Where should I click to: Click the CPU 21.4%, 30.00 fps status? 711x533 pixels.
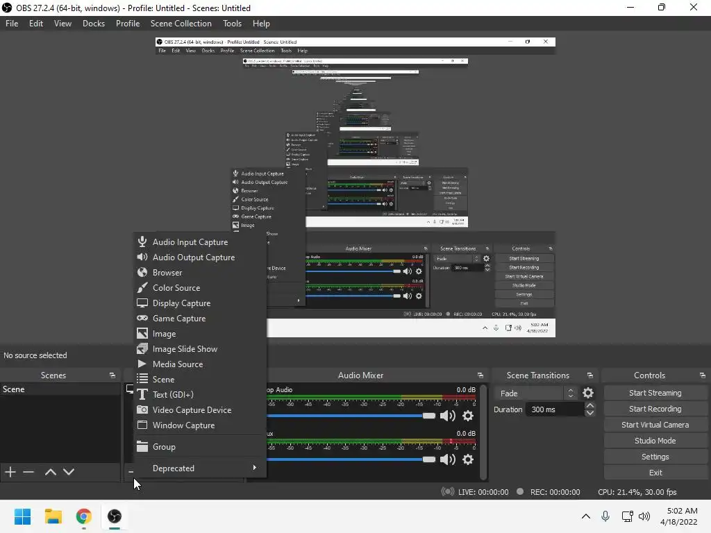(637, 492)
